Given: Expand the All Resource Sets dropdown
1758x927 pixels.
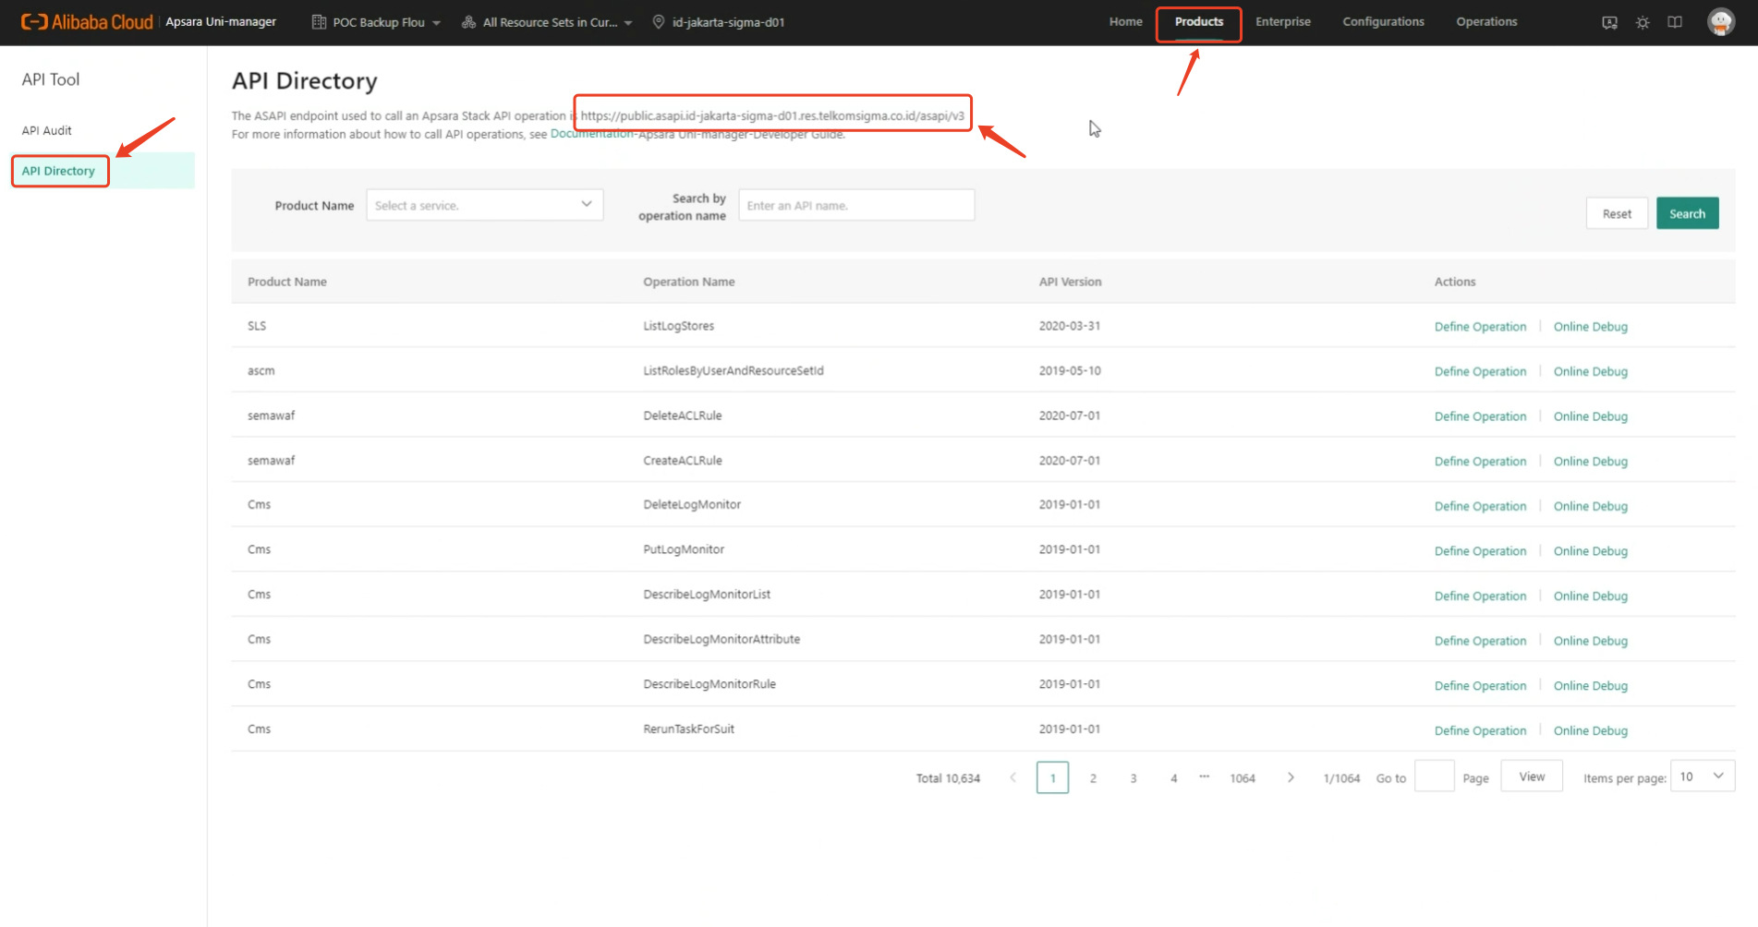Looking at the screenshot, I should point(557,22).
